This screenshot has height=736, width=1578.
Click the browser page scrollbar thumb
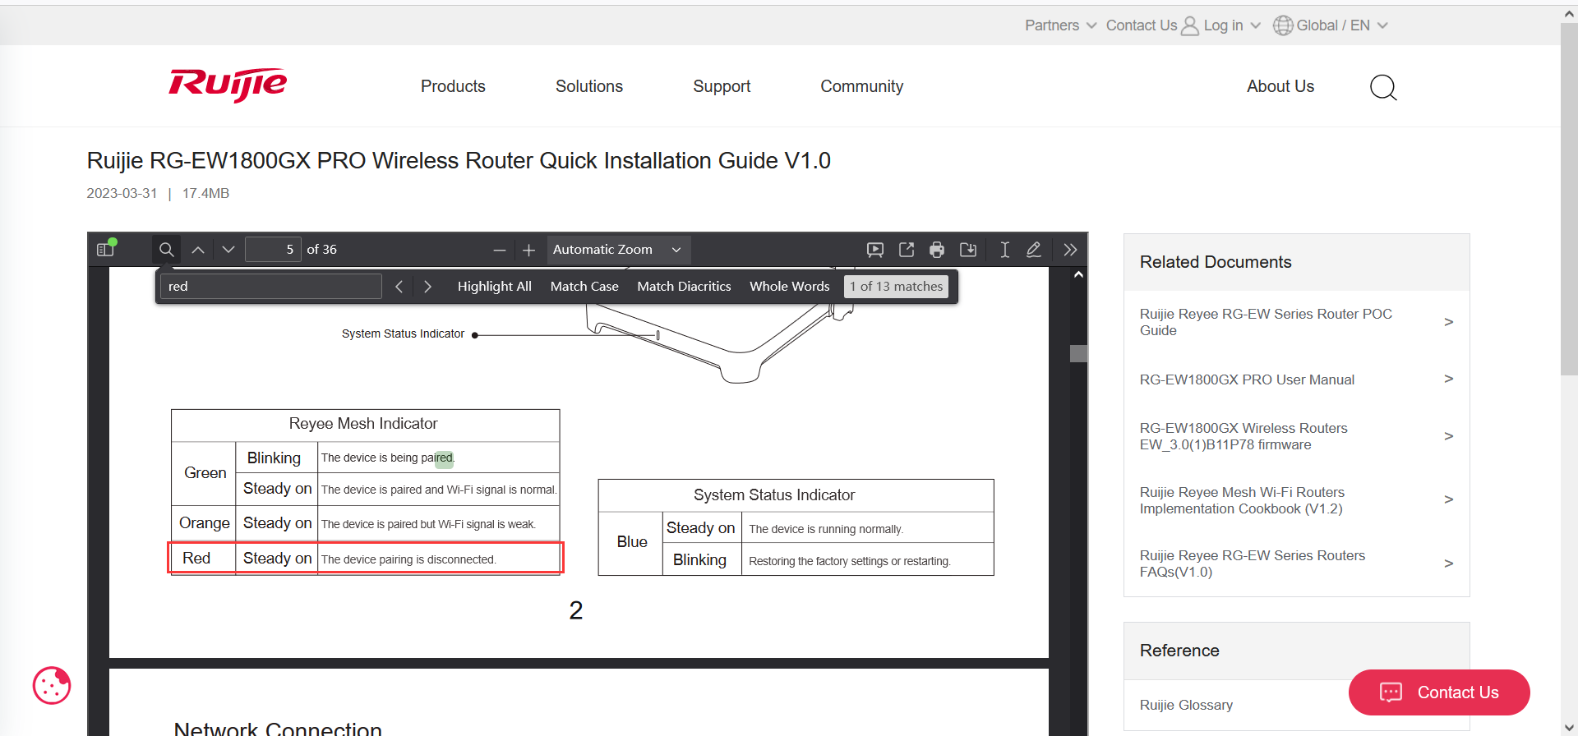coord(1569,199)
